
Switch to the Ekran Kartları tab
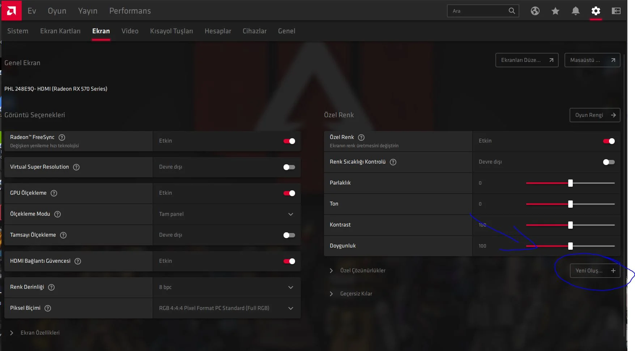click(60, 31)
